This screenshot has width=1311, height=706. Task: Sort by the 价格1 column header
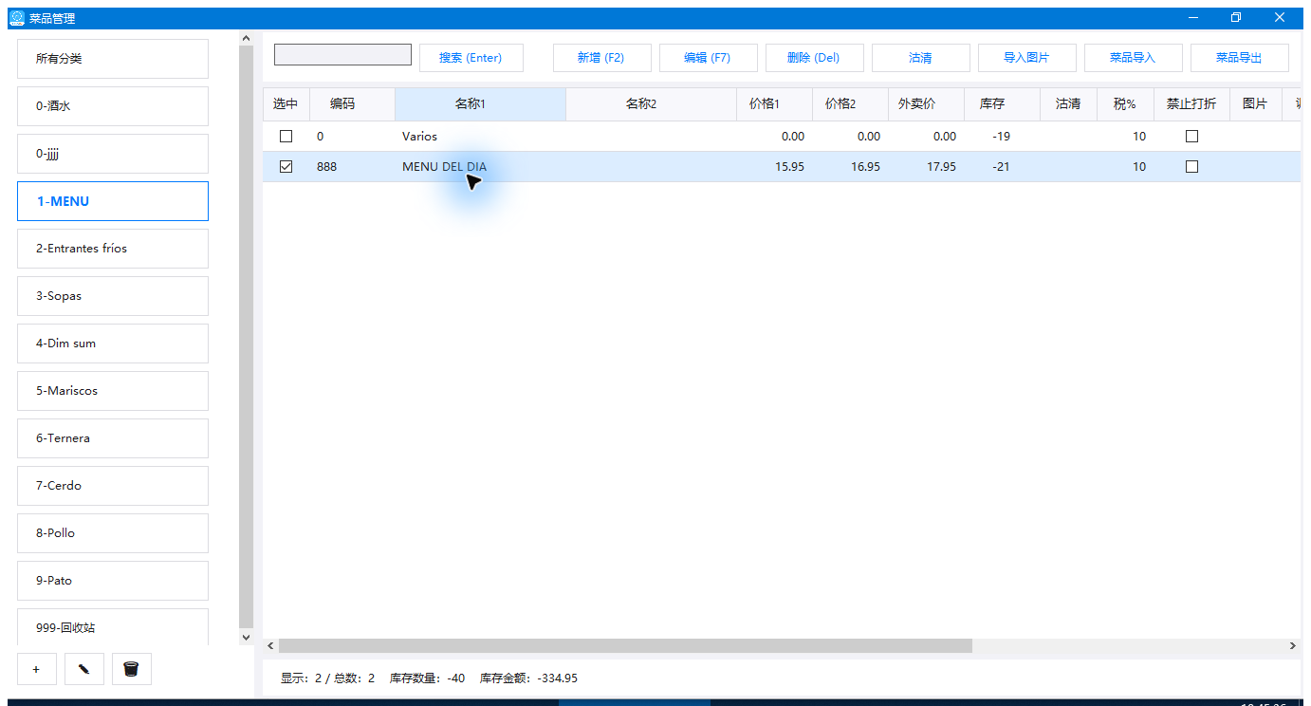coord(774,104)
